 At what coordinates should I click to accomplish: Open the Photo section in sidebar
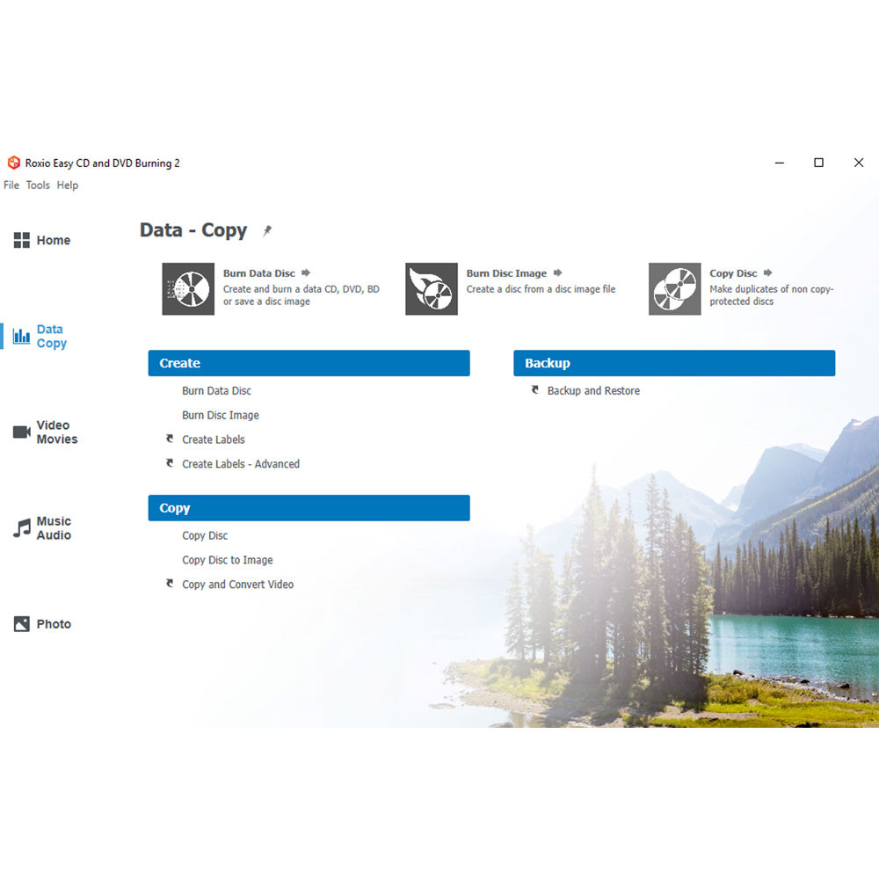point(42,624)
